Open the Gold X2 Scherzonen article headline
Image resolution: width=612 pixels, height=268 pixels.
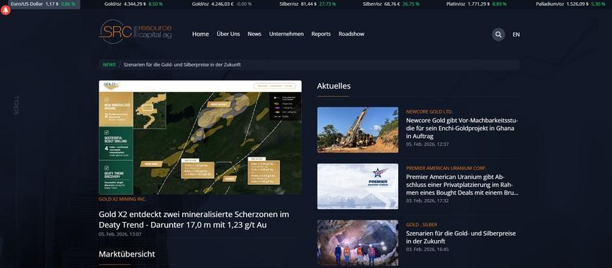194,220
